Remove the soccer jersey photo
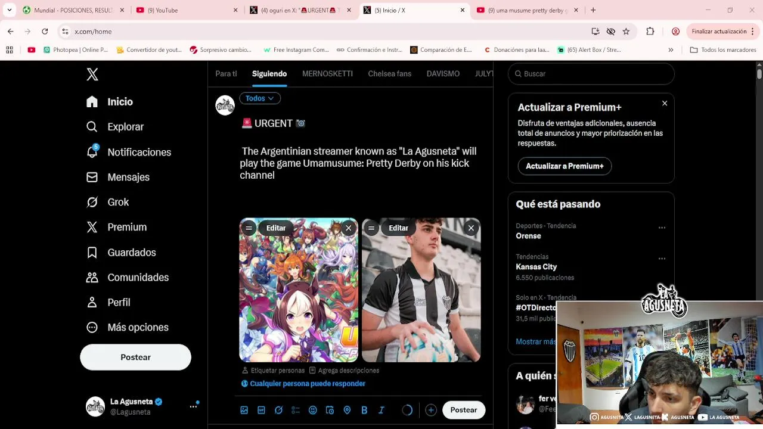 (471, 228)
